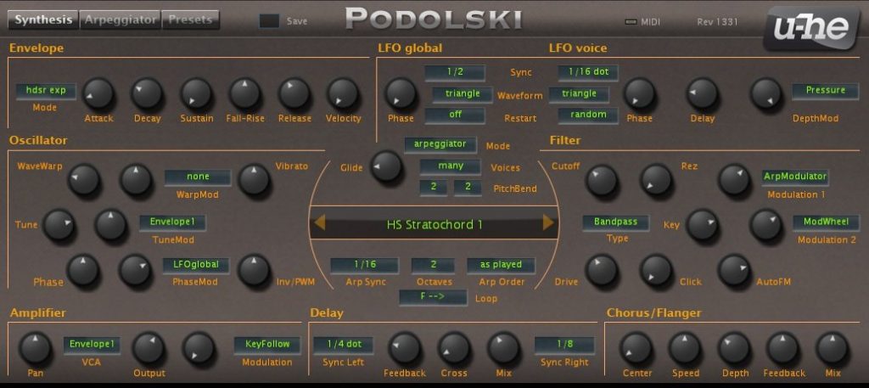The width and height of the screenshot is (869, 388).
Task: Open the TuneMod Envelope1 selector
Action: point(172,222)
